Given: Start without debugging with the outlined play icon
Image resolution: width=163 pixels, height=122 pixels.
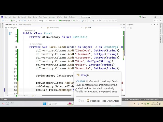Looking at the screenshot, I should 74,21.
